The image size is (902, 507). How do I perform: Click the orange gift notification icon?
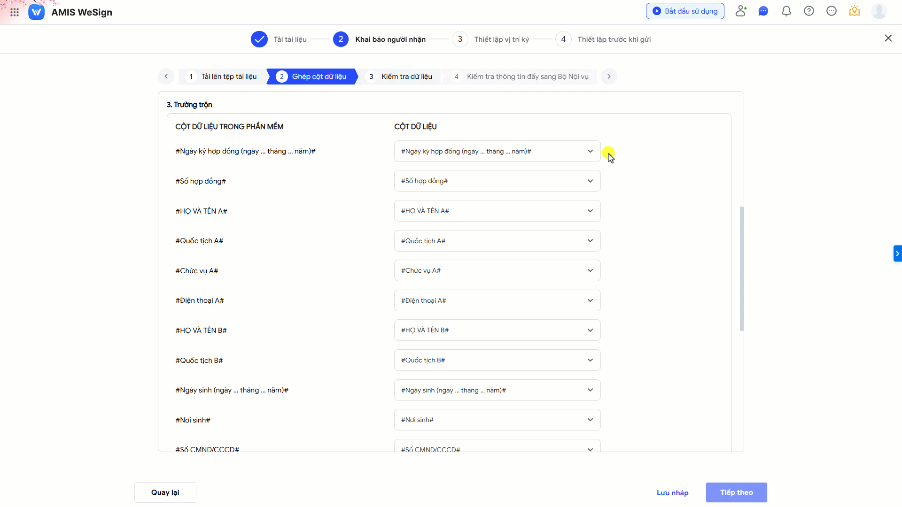[x=854, y=11]
